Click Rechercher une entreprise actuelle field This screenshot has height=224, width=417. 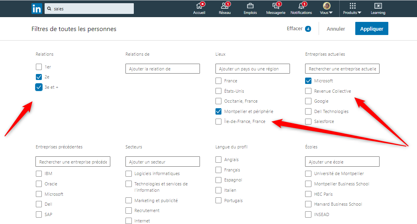342,68
